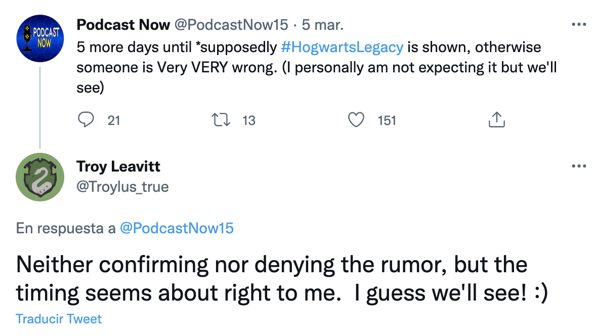Like the Podcast Now tweet
Screen dimensions: 595x336
tap(357, 120)
